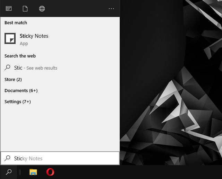Screen dimensions: 222x179
Task: Open 'Stic - See web results' suggestion
Action: point(60,68)
